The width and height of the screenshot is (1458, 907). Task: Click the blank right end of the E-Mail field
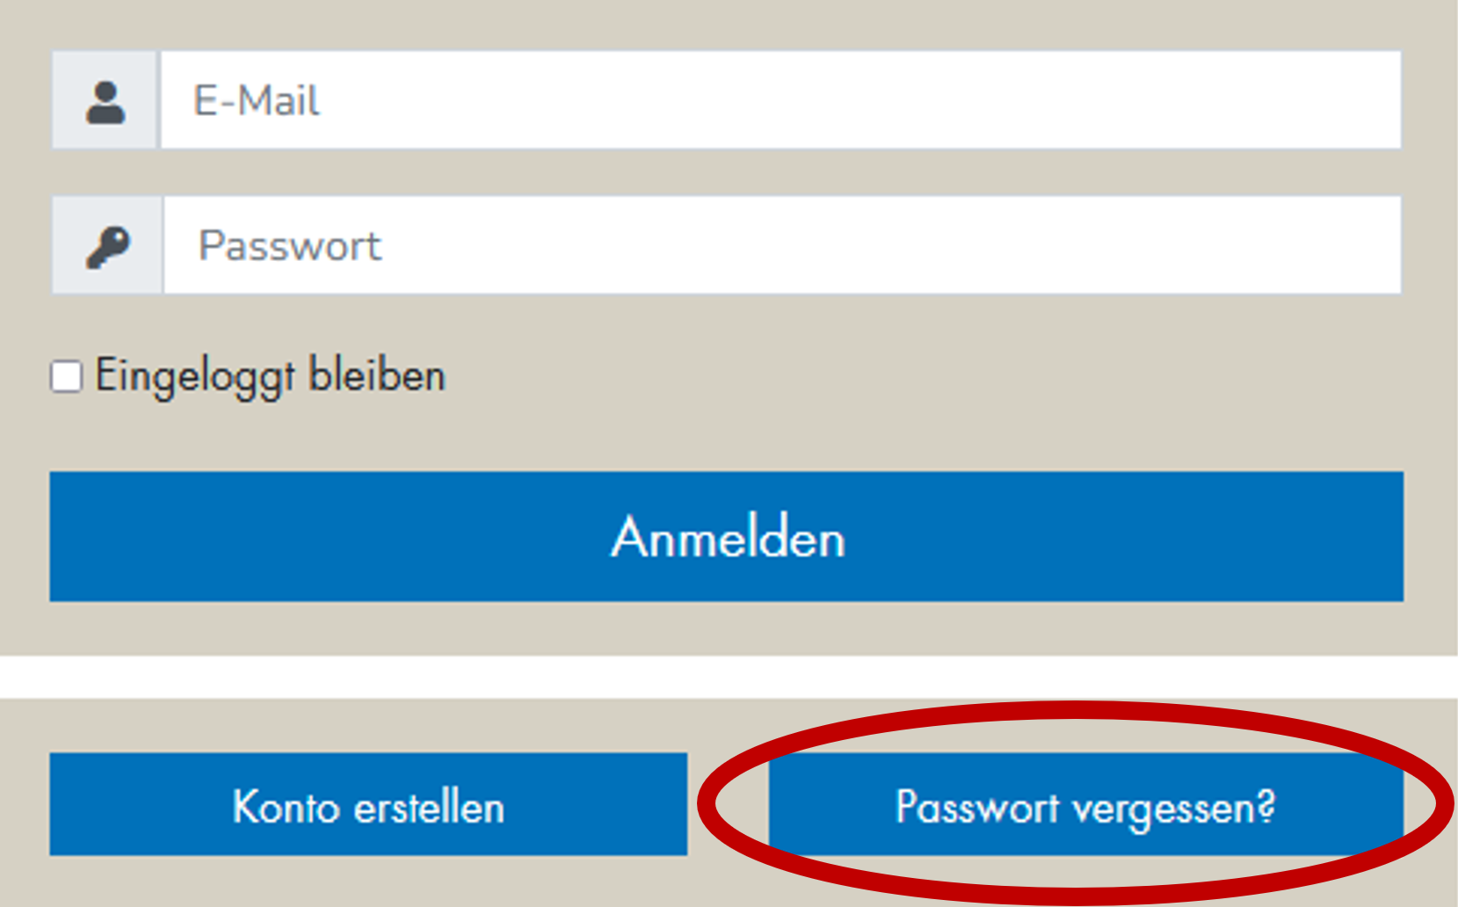point(1274,100)
